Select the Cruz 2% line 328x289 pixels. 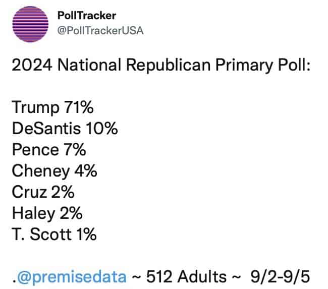coord(43,192)
